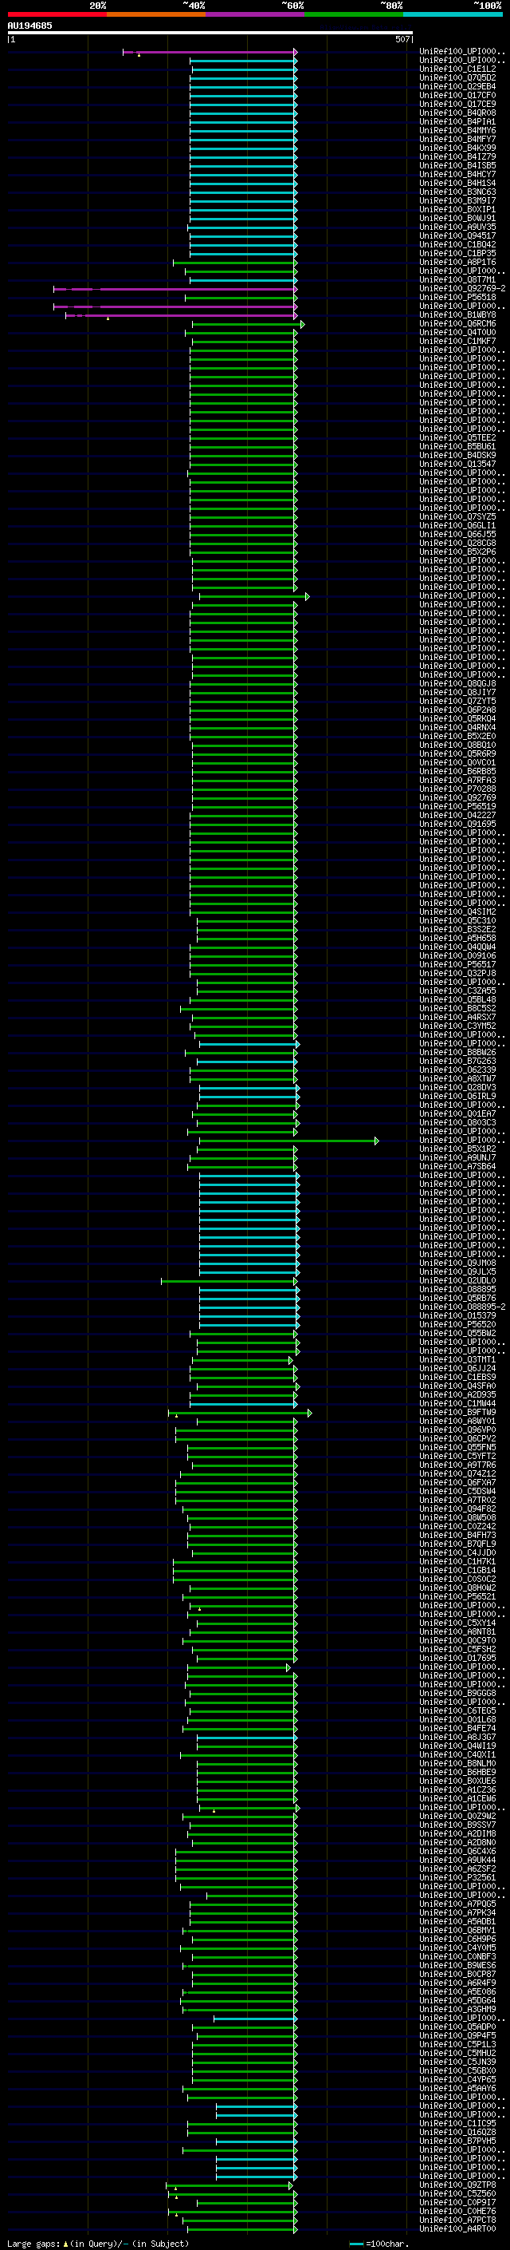
Task: Select last hit UniRef100_A4RTQ0
Action: click(457, 2228)
